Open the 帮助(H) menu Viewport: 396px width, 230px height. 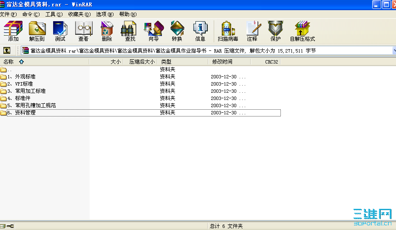click(x=128, y=14)
